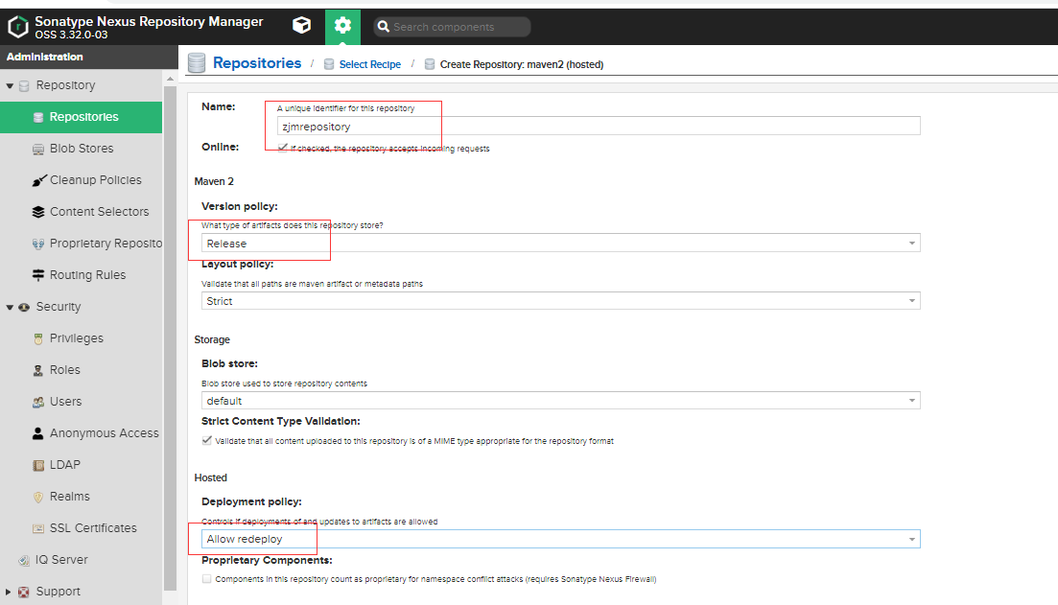Open the Version policy Release dropdown
The height and width of the screenshot is (605, 1058).
click(x=561, y=243)
